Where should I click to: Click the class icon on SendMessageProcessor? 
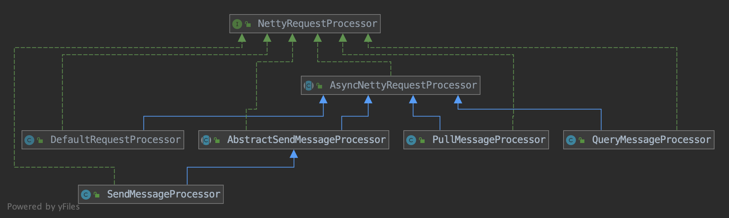point(86,195)
